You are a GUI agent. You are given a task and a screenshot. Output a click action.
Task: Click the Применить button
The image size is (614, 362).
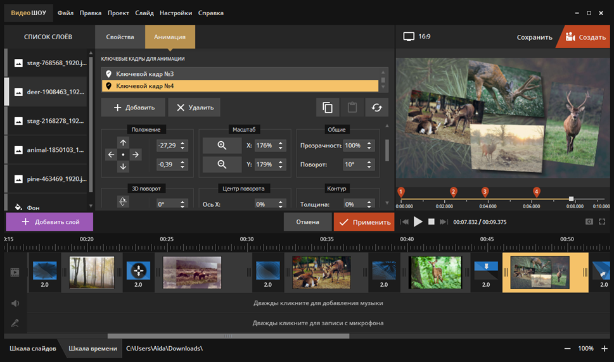pos(364,222)
